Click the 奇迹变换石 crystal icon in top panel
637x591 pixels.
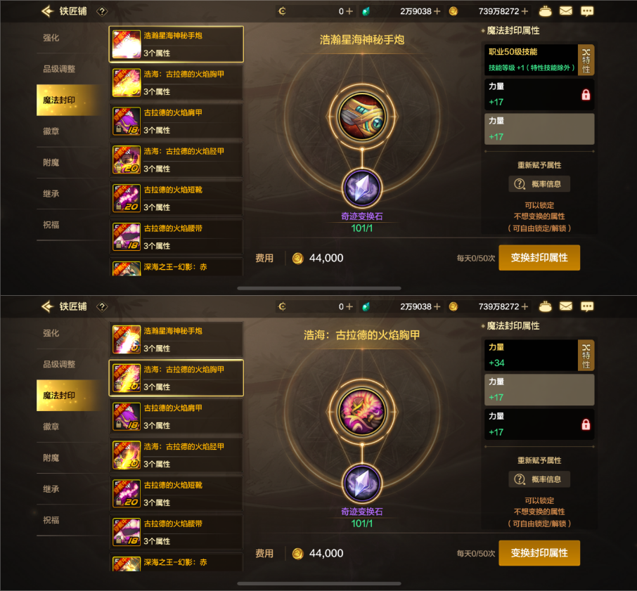[x=362, y=188]
